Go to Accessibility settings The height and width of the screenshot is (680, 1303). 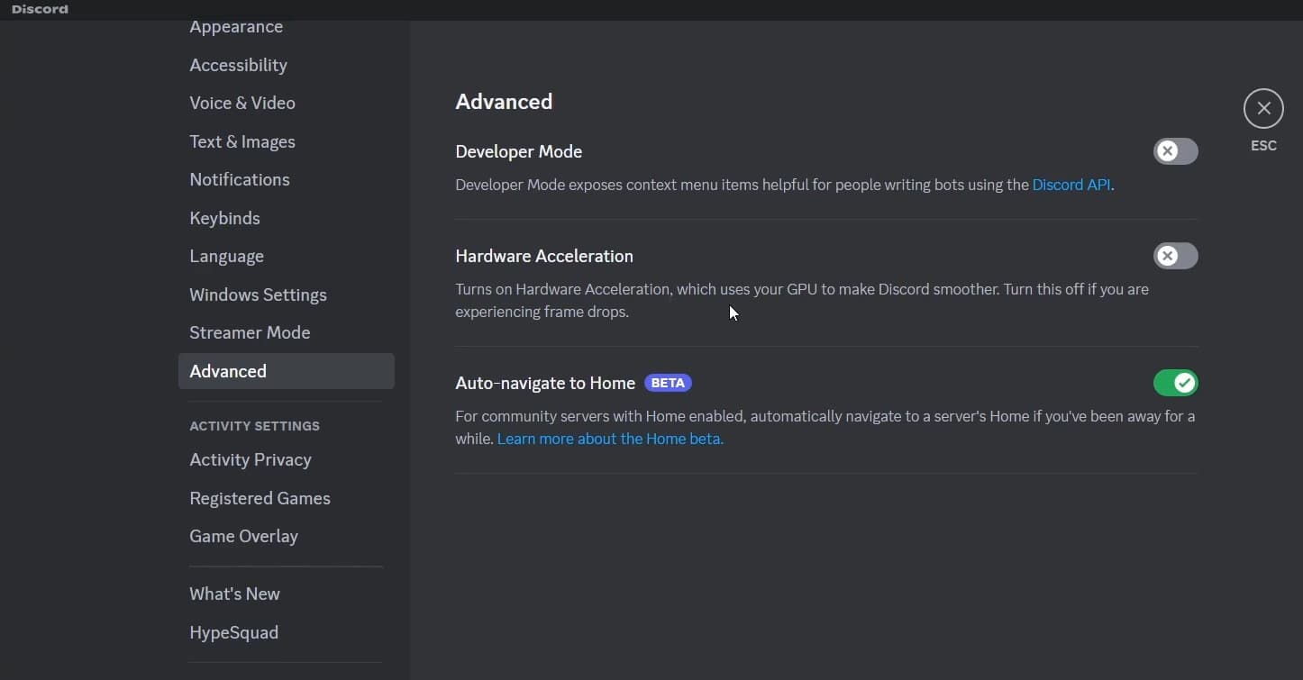238,65
